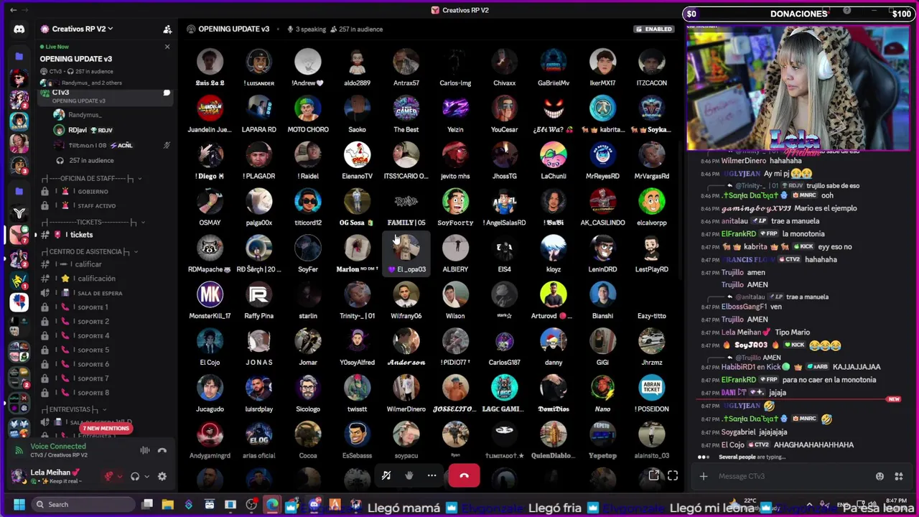Click the back navigation arrow in title bar
The height and width of the screenshot is (517, 919).
[14, 10]
